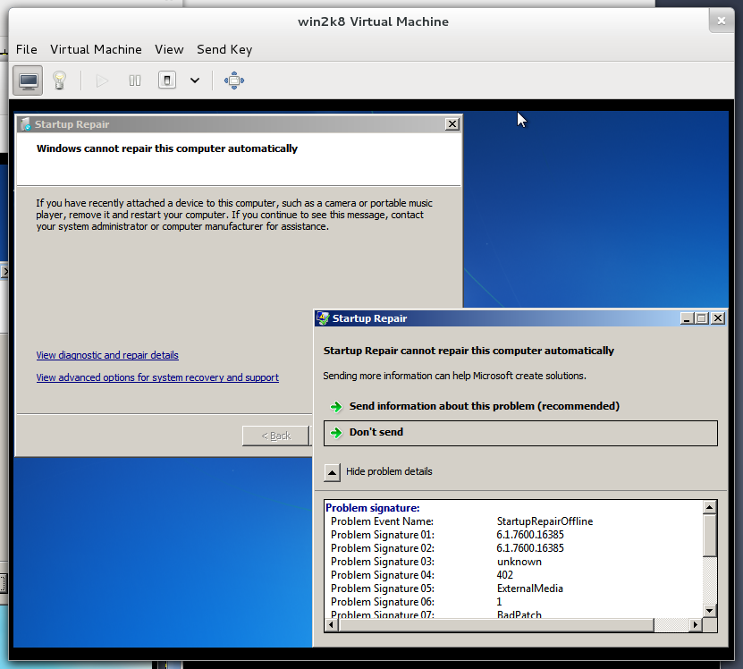Collapse with Hide problem details arrow
The width and height of the screenshot is (743, 669).
332,471
